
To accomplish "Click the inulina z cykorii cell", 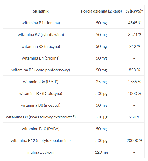I will tap(41, 152).
